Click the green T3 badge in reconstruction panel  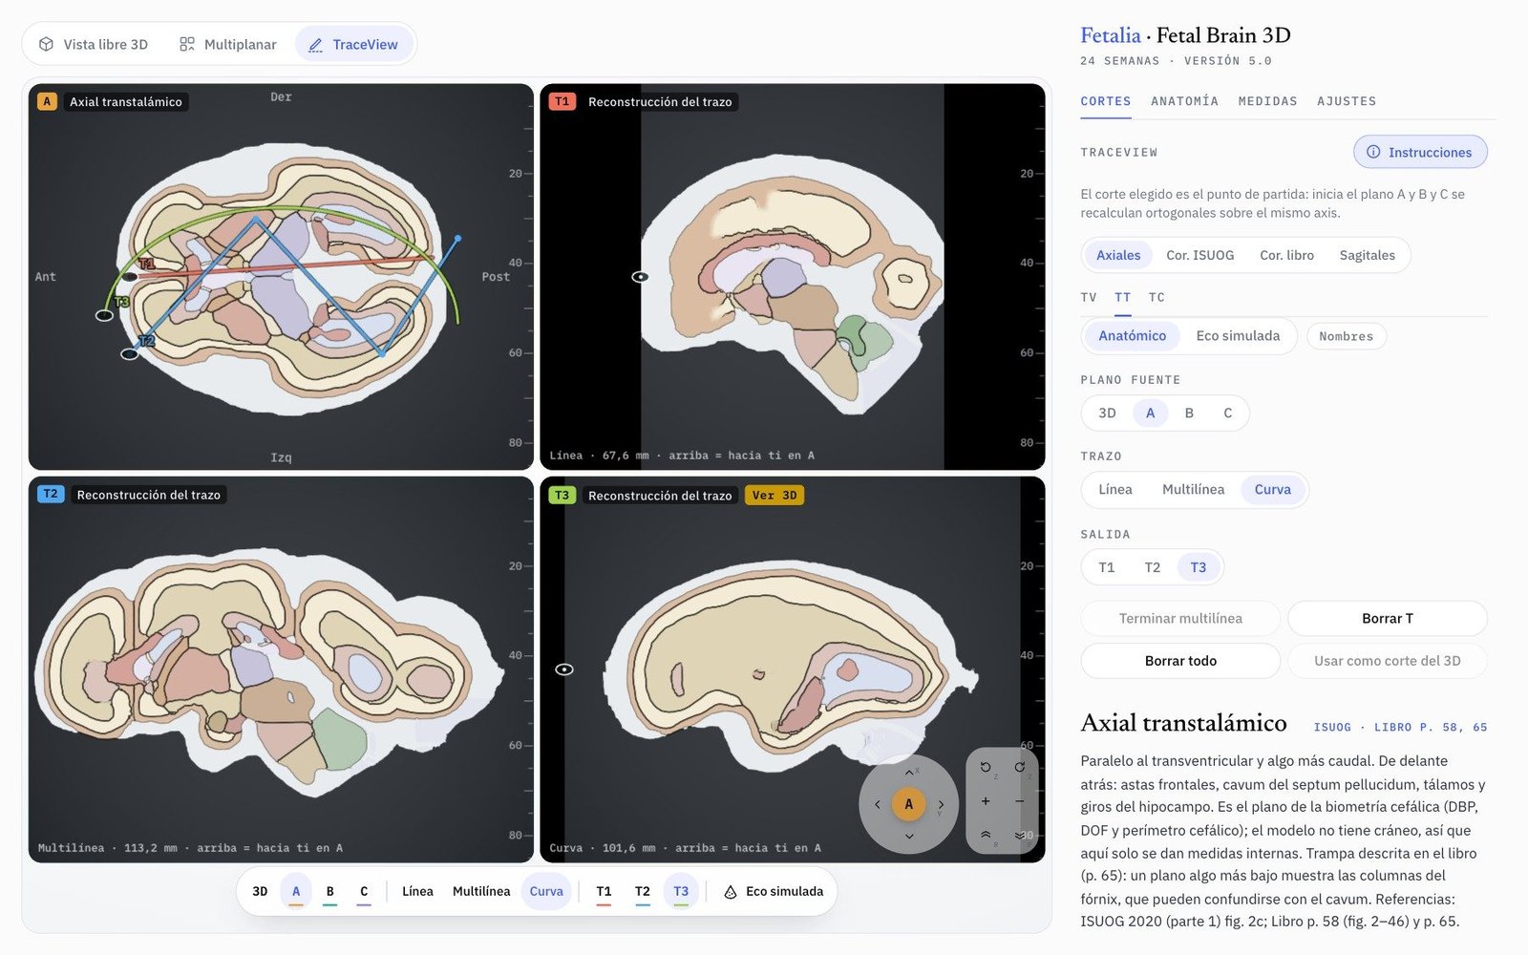(x=562, y=495)
